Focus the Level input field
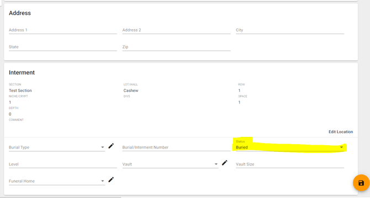 (63, 164)
